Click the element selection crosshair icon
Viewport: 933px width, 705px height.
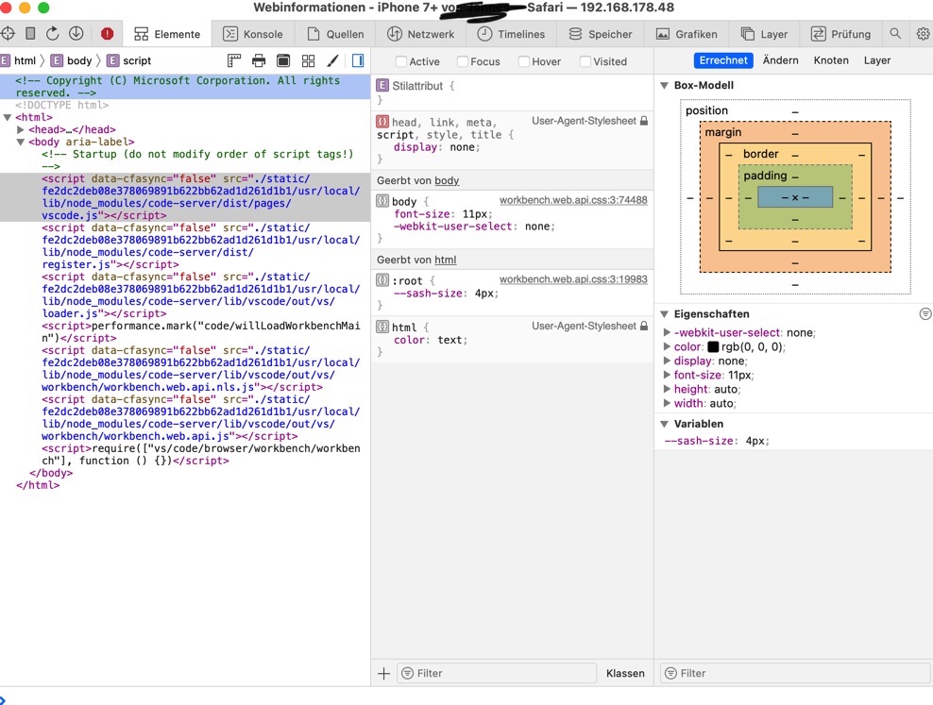pyautogui.click(x=8, y=33)
